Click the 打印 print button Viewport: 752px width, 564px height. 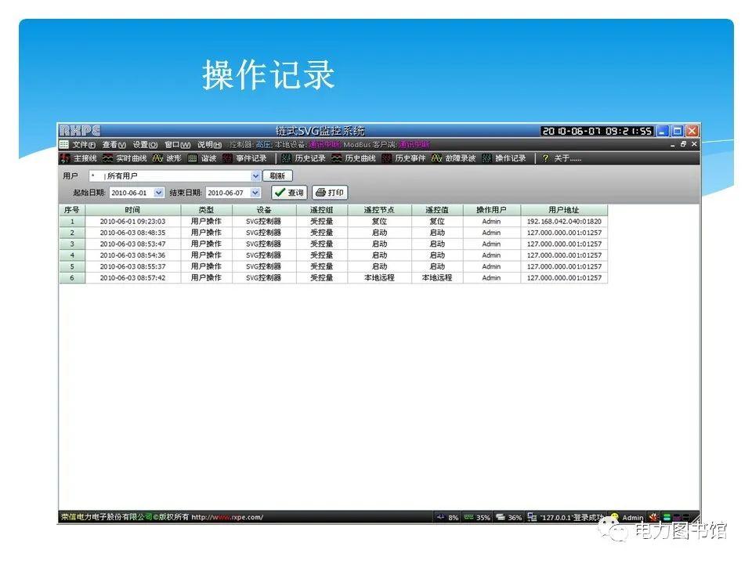(x=330, y=193)
